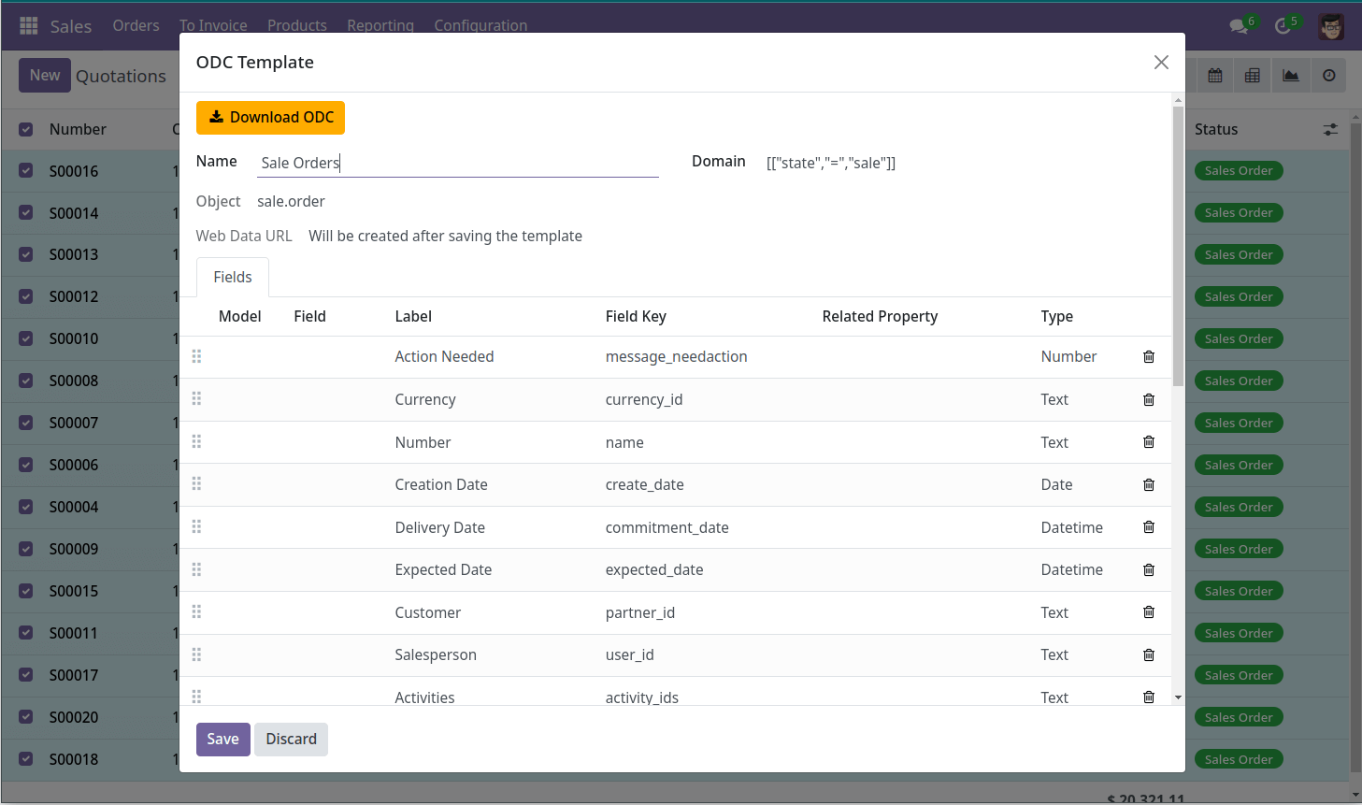Click drag handle for Salesperson row
Screen dimensions: 1362x805
196,654
